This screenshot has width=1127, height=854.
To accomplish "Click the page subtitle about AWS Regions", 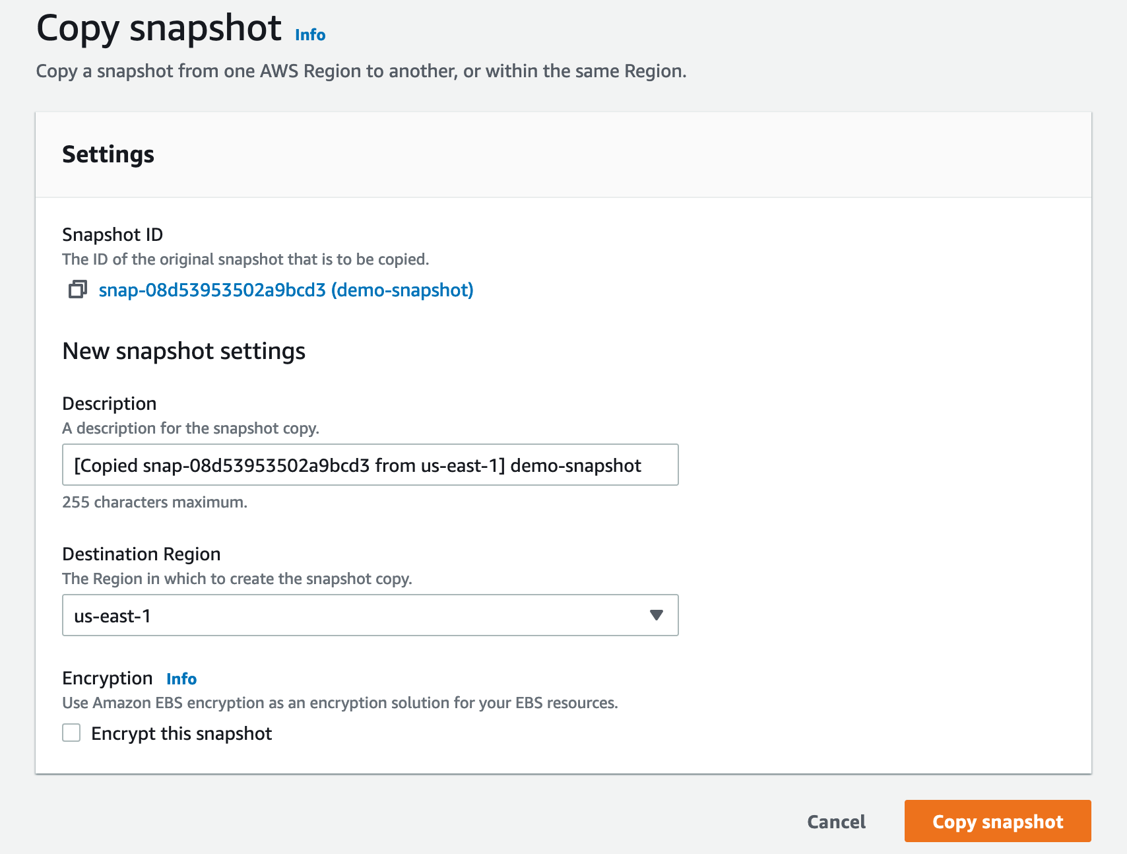I will [361, 71].
